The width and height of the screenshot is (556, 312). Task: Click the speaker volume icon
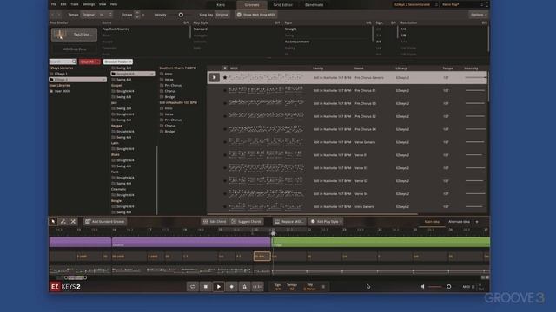(423, 287)
